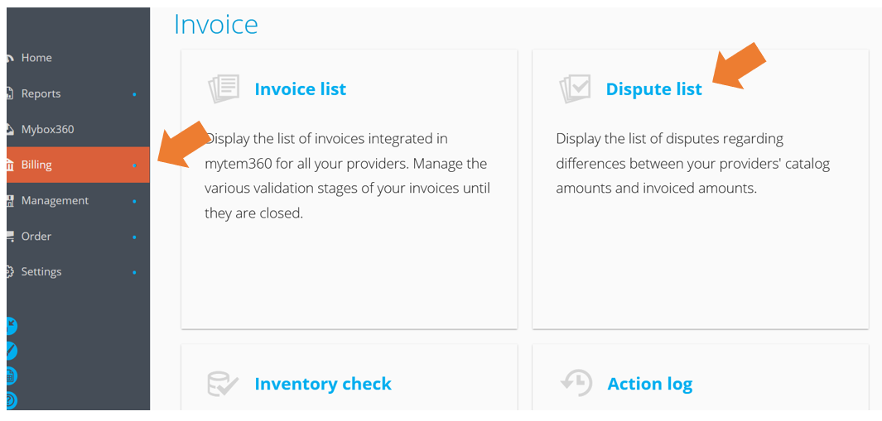
Task: Open the Inventory check link
Action: pos(323,383)
